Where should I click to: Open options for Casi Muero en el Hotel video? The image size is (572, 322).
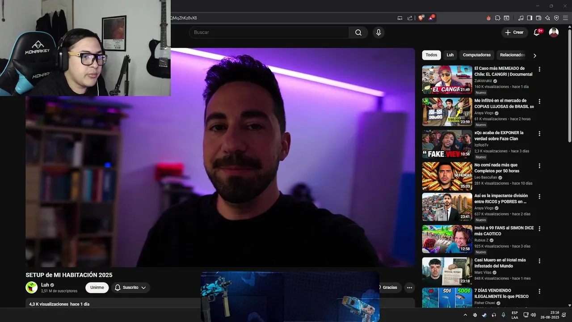coord(539,261)
